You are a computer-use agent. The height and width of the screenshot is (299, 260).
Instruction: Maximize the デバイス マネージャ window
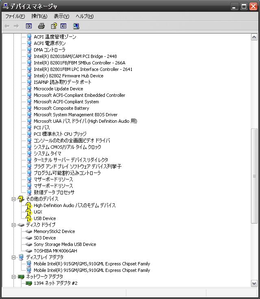(244, 6)
